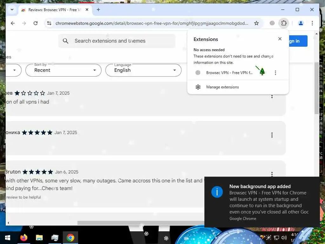
Task: Click the address bar URL
Action: click(152, 23)
